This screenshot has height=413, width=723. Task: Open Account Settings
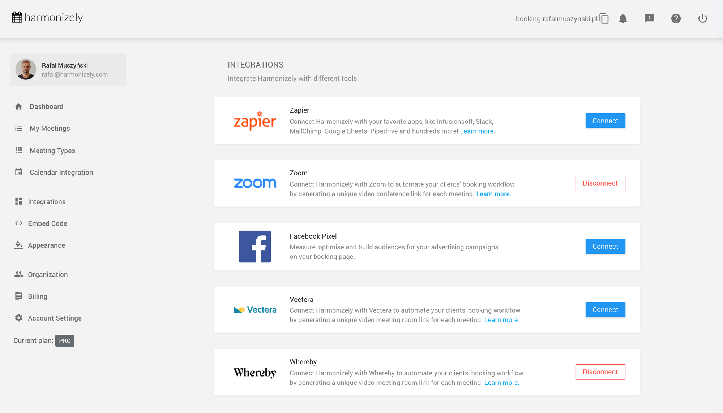coord(55,318)
